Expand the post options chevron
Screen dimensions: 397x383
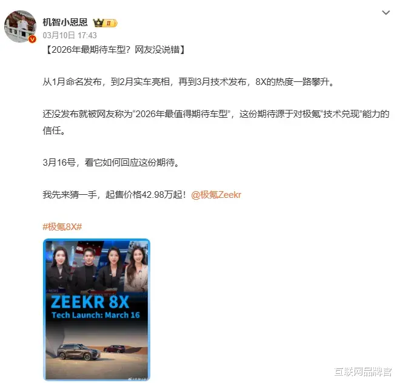(x=385, y=12)
